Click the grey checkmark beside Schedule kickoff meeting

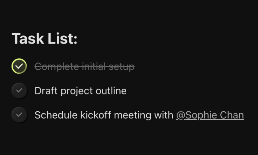coord(19,115)
